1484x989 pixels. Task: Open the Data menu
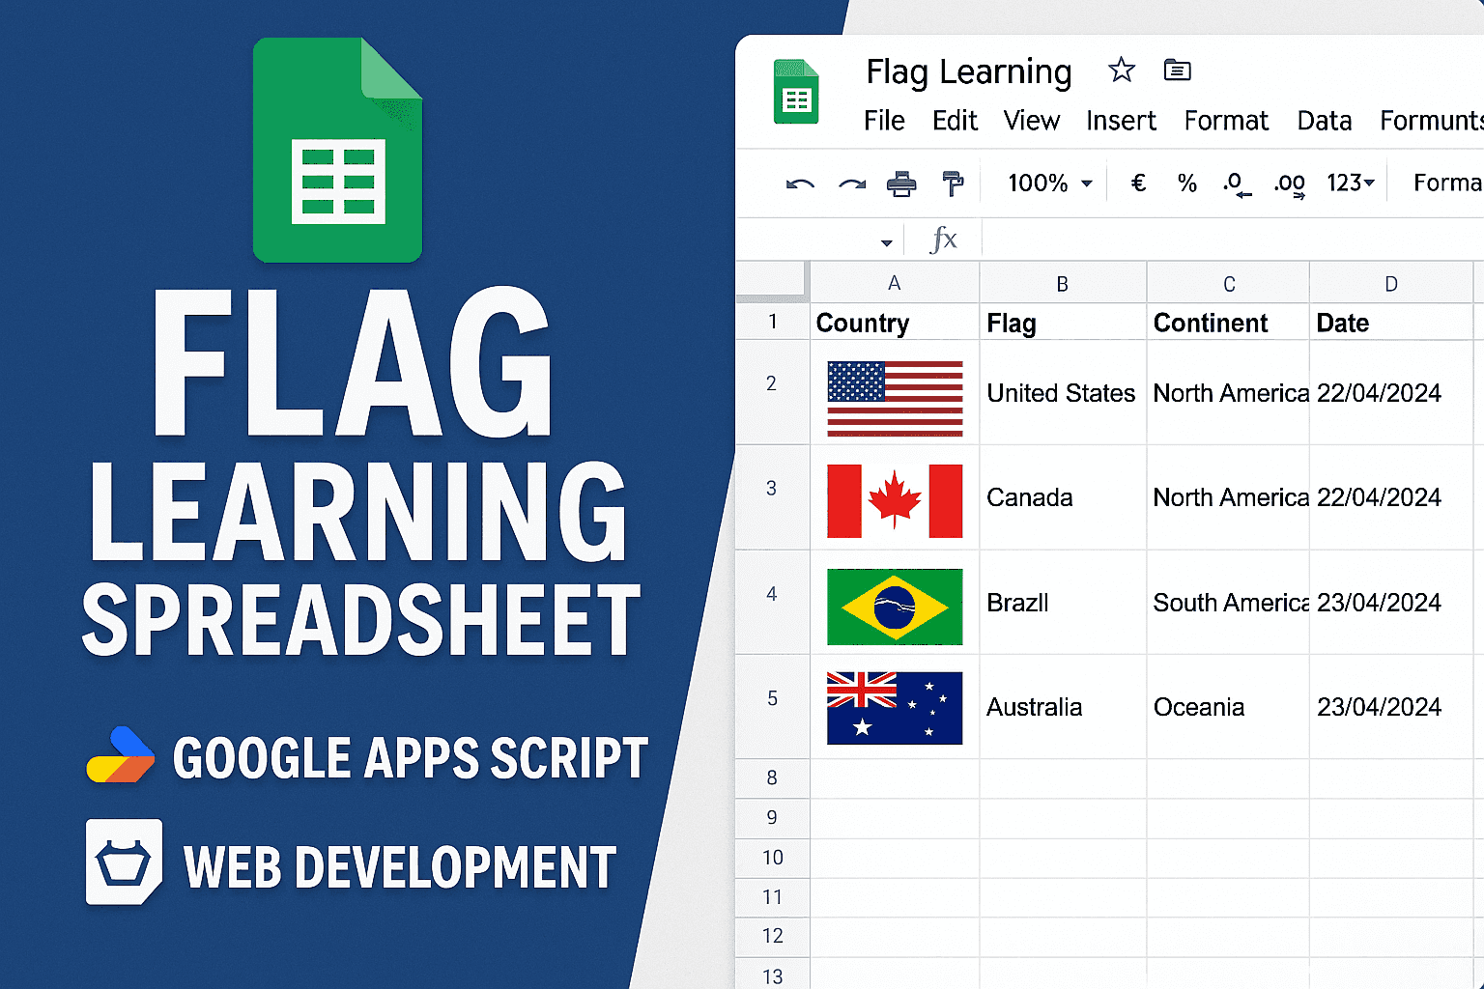(x=1324, y=121)
